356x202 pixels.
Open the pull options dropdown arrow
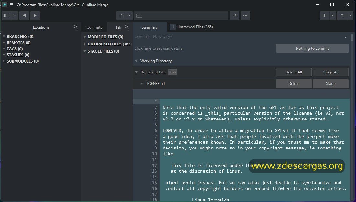tap(333, 15)
